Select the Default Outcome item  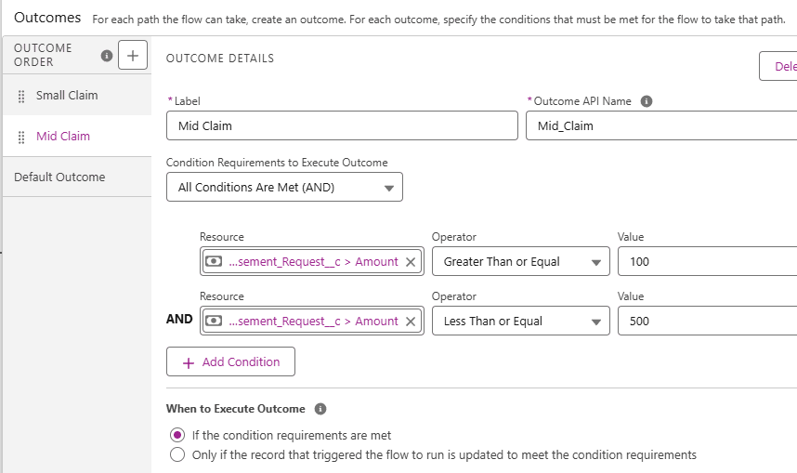tap(59, 177)
